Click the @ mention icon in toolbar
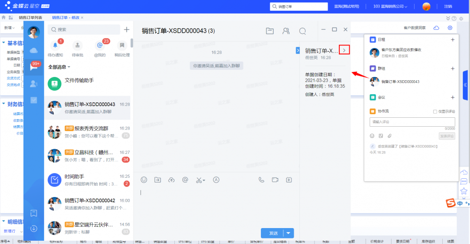Viewport: 470px width, 244px height. (x=185, y=180)
